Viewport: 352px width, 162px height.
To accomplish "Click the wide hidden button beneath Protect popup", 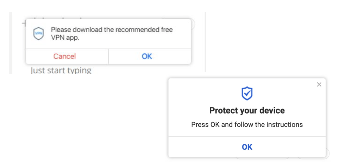I will pyautogui.click(x=263, y=158).
